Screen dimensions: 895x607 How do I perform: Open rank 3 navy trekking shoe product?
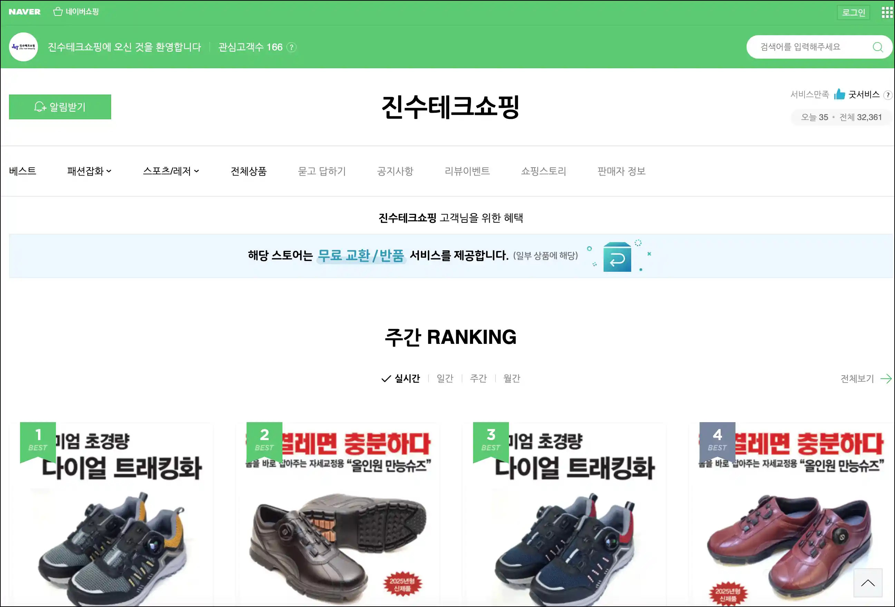point(564,515)
